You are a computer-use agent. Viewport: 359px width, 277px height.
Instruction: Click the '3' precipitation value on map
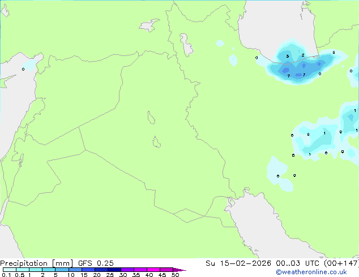[288, 56]
